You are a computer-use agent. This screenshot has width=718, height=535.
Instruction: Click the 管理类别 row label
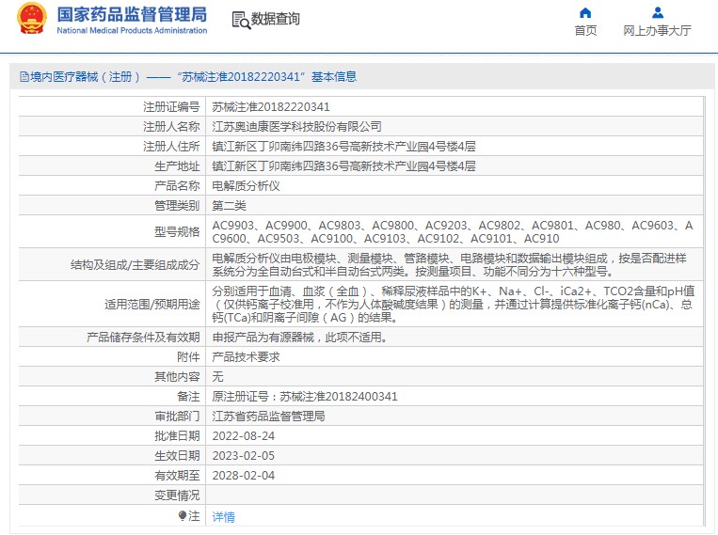pyautogui.click(x=177, y=206)
